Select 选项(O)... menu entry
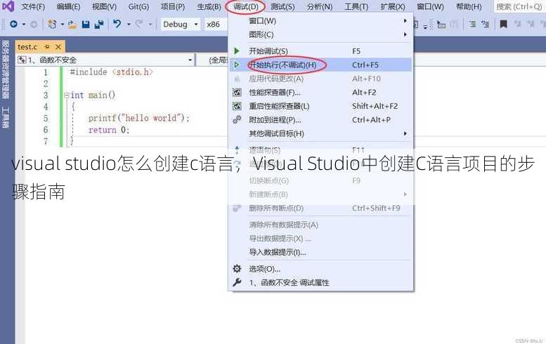Viewport: 546px width, 344px height. point(320,268)
